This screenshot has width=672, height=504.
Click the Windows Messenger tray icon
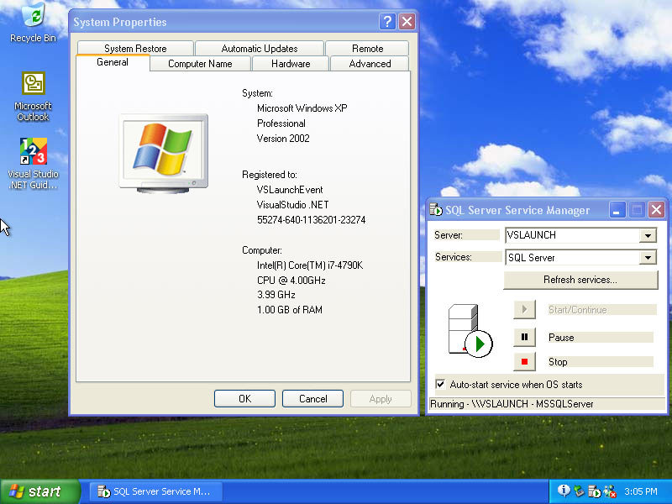(x=610, y=491)
